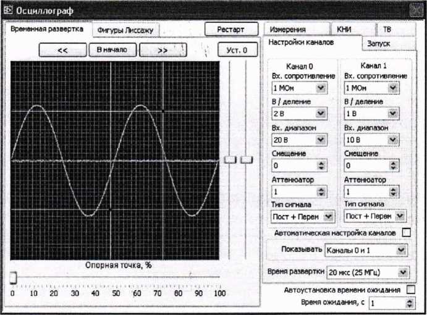Click the В начало button
The height and width of the screenshot is (315, 427).
[112, 50]
